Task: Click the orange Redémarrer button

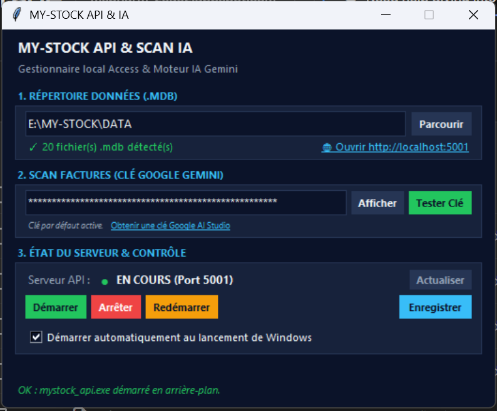Action: pos(182,307)
